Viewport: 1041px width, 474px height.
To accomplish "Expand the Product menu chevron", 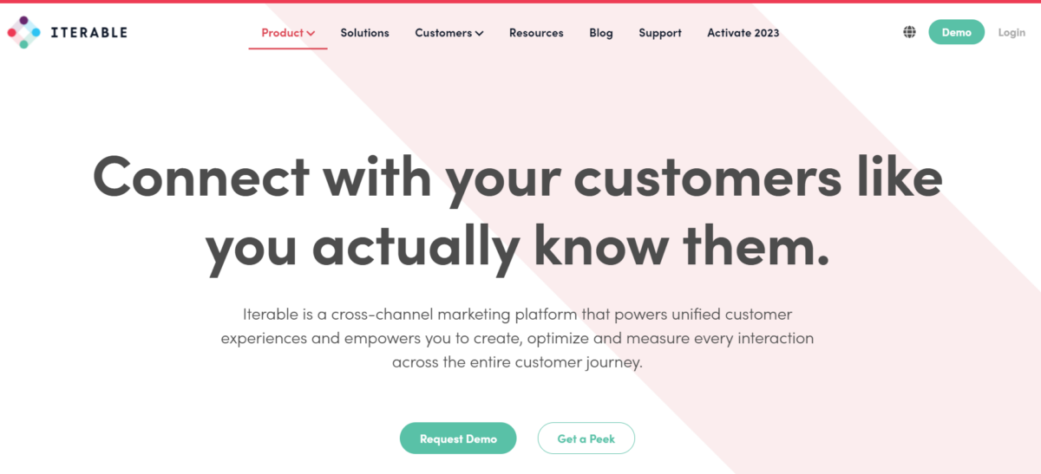I will [x=311, y=33].
